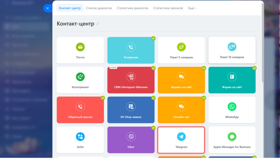Click the Viber icon
The width and height of the screenshot is (280, 159).
pyautogui.click(x=131, y=137)
